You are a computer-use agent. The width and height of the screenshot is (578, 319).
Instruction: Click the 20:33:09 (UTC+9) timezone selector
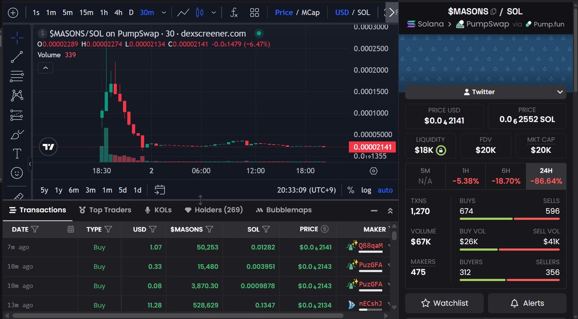306,190
